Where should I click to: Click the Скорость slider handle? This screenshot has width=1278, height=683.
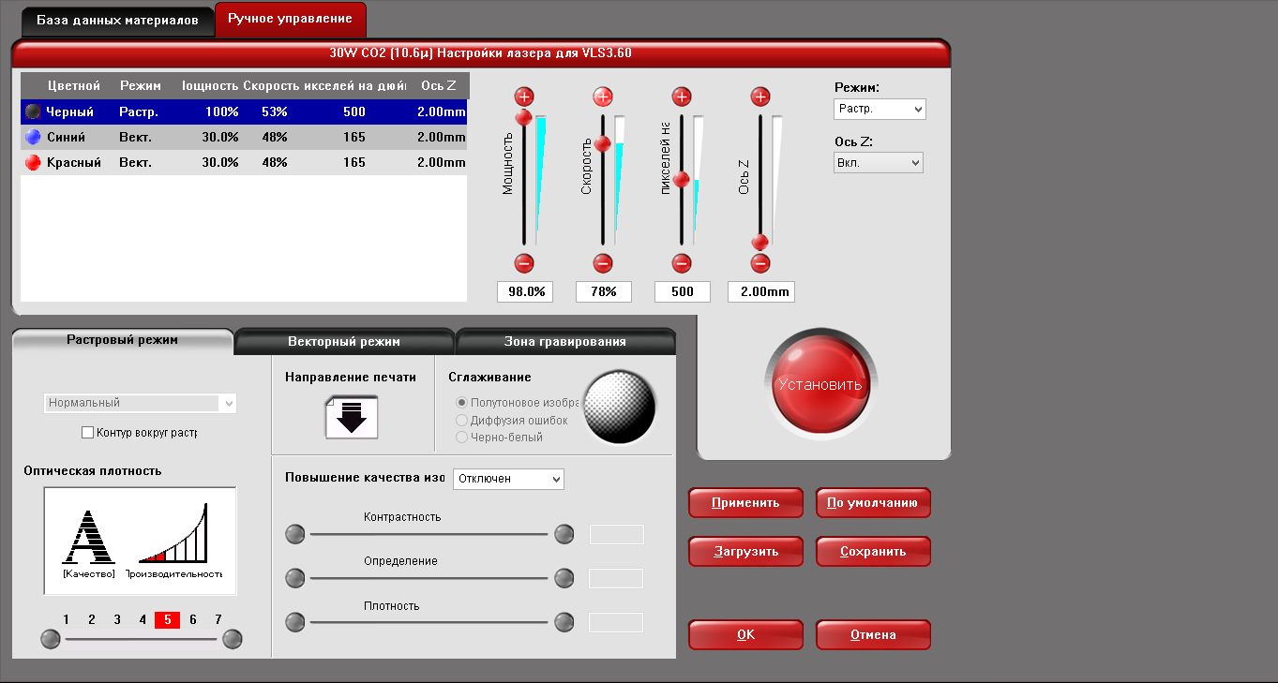point(603,144)
